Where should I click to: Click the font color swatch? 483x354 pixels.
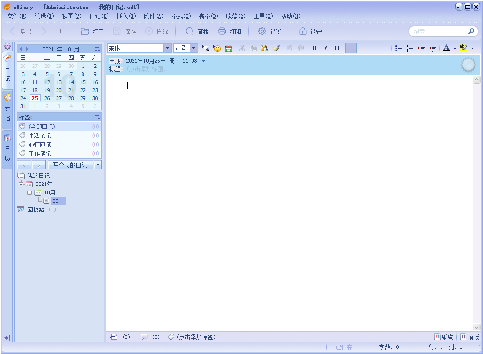446,48
